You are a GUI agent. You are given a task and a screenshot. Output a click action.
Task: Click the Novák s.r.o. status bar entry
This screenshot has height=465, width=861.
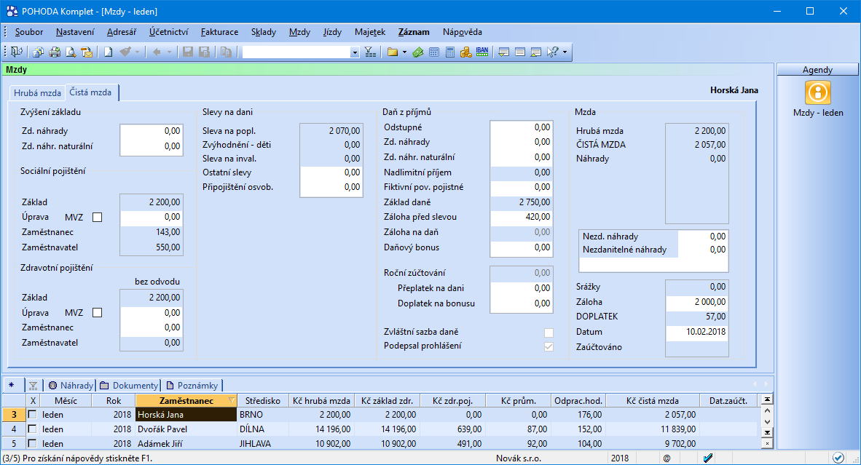pos(519,458)
